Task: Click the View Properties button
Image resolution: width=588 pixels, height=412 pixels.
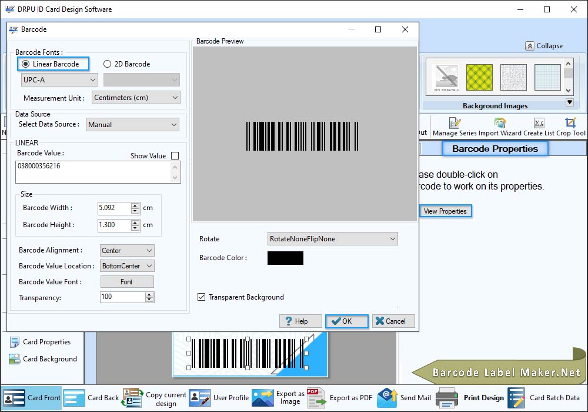Action: point(445,211)
